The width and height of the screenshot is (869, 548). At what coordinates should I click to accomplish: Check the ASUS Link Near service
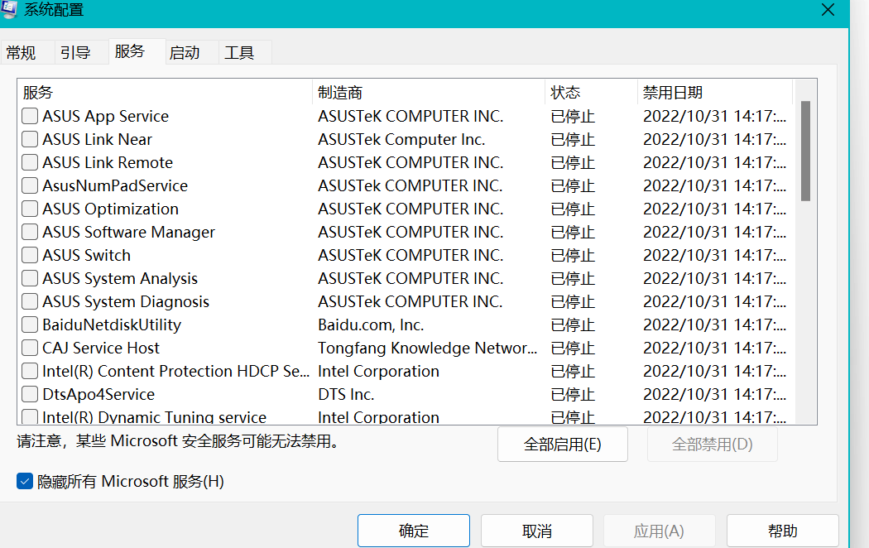pyautogui.click(x=30, y=140)
